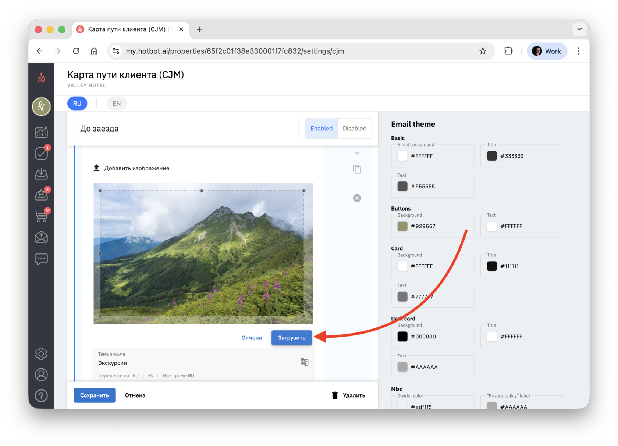
Task: Click the trash icon next to Удалить
Action: [x=335, y=395]
